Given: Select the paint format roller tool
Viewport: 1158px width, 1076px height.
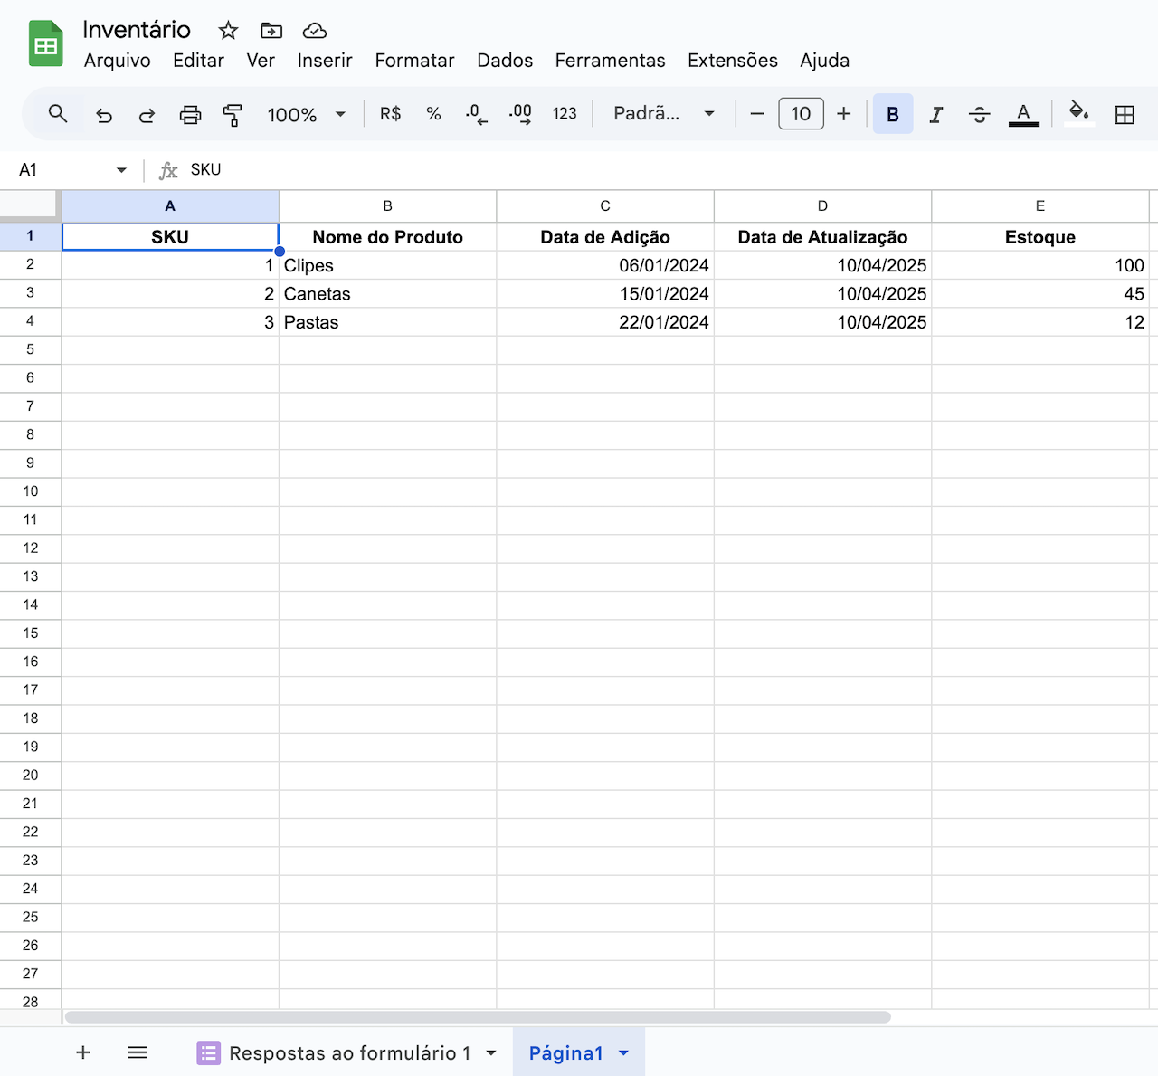Looking at the screenshot, I should [233, 115].
